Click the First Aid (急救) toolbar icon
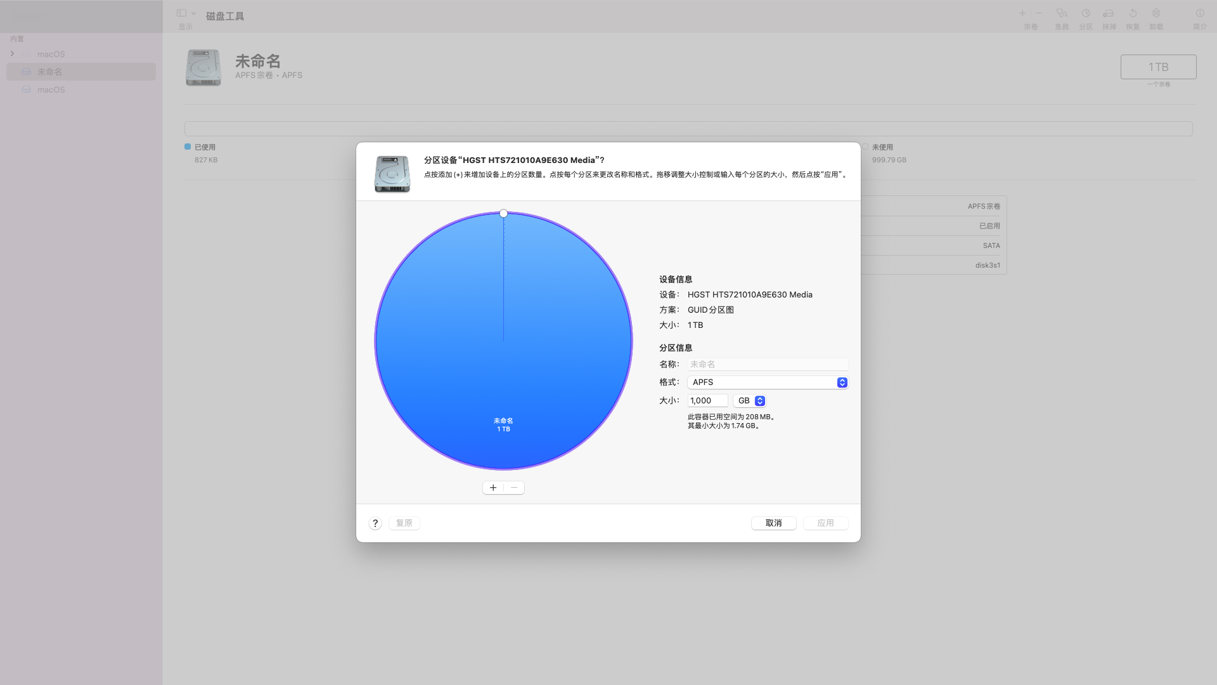The image size is (1217, 685). [x=1062, y=13]
